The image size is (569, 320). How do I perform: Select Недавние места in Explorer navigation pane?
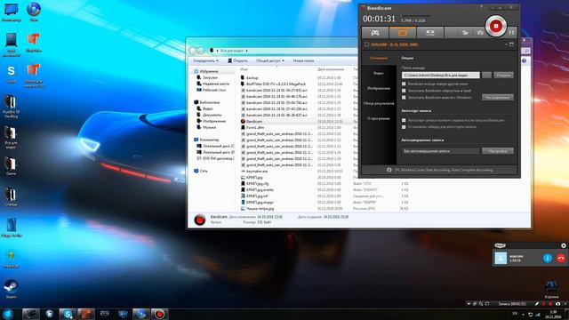coord(213,84)
